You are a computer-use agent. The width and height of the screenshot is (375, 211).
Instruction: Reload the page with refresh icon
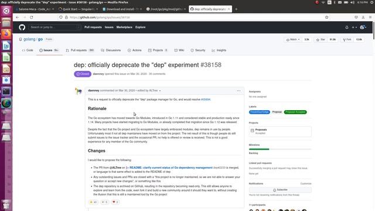(x=31, y=17)
